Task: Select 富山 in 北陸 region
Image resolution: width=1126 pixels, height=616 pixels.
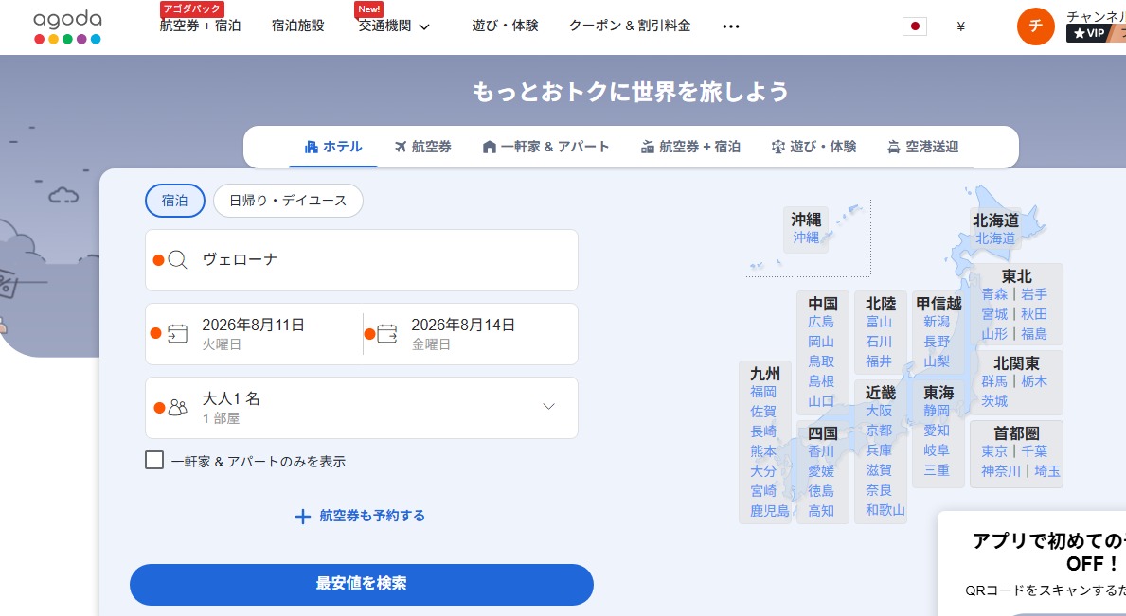Action: 878,322
